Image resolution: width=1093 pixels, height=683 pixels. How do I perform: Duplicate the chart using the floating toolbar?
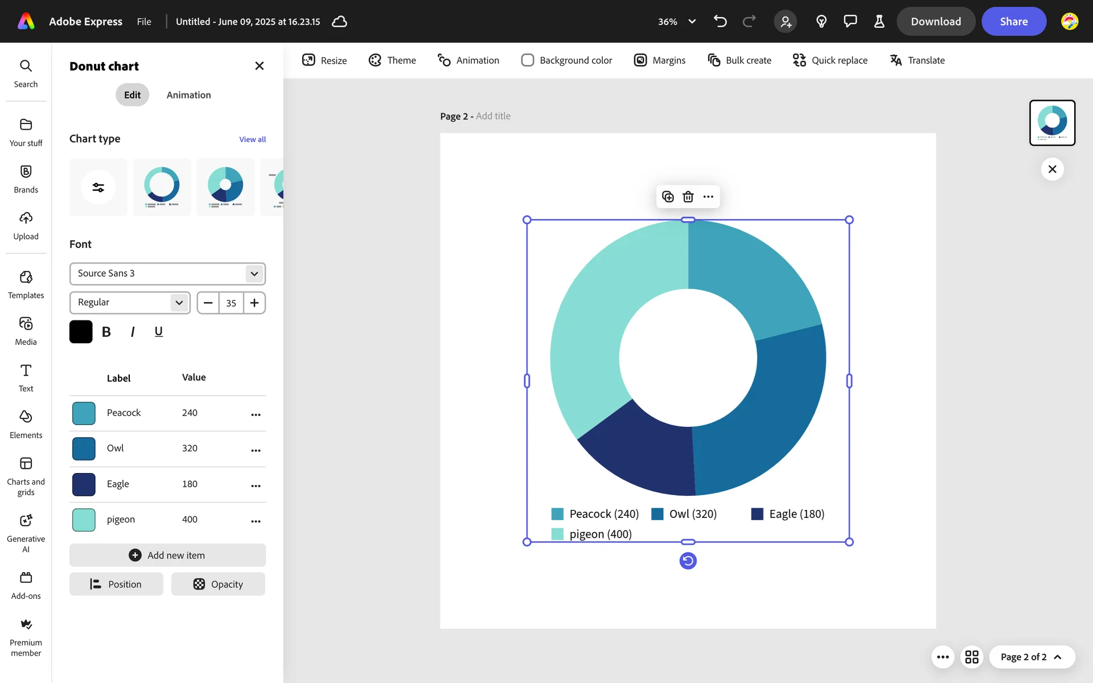[668, 197]
